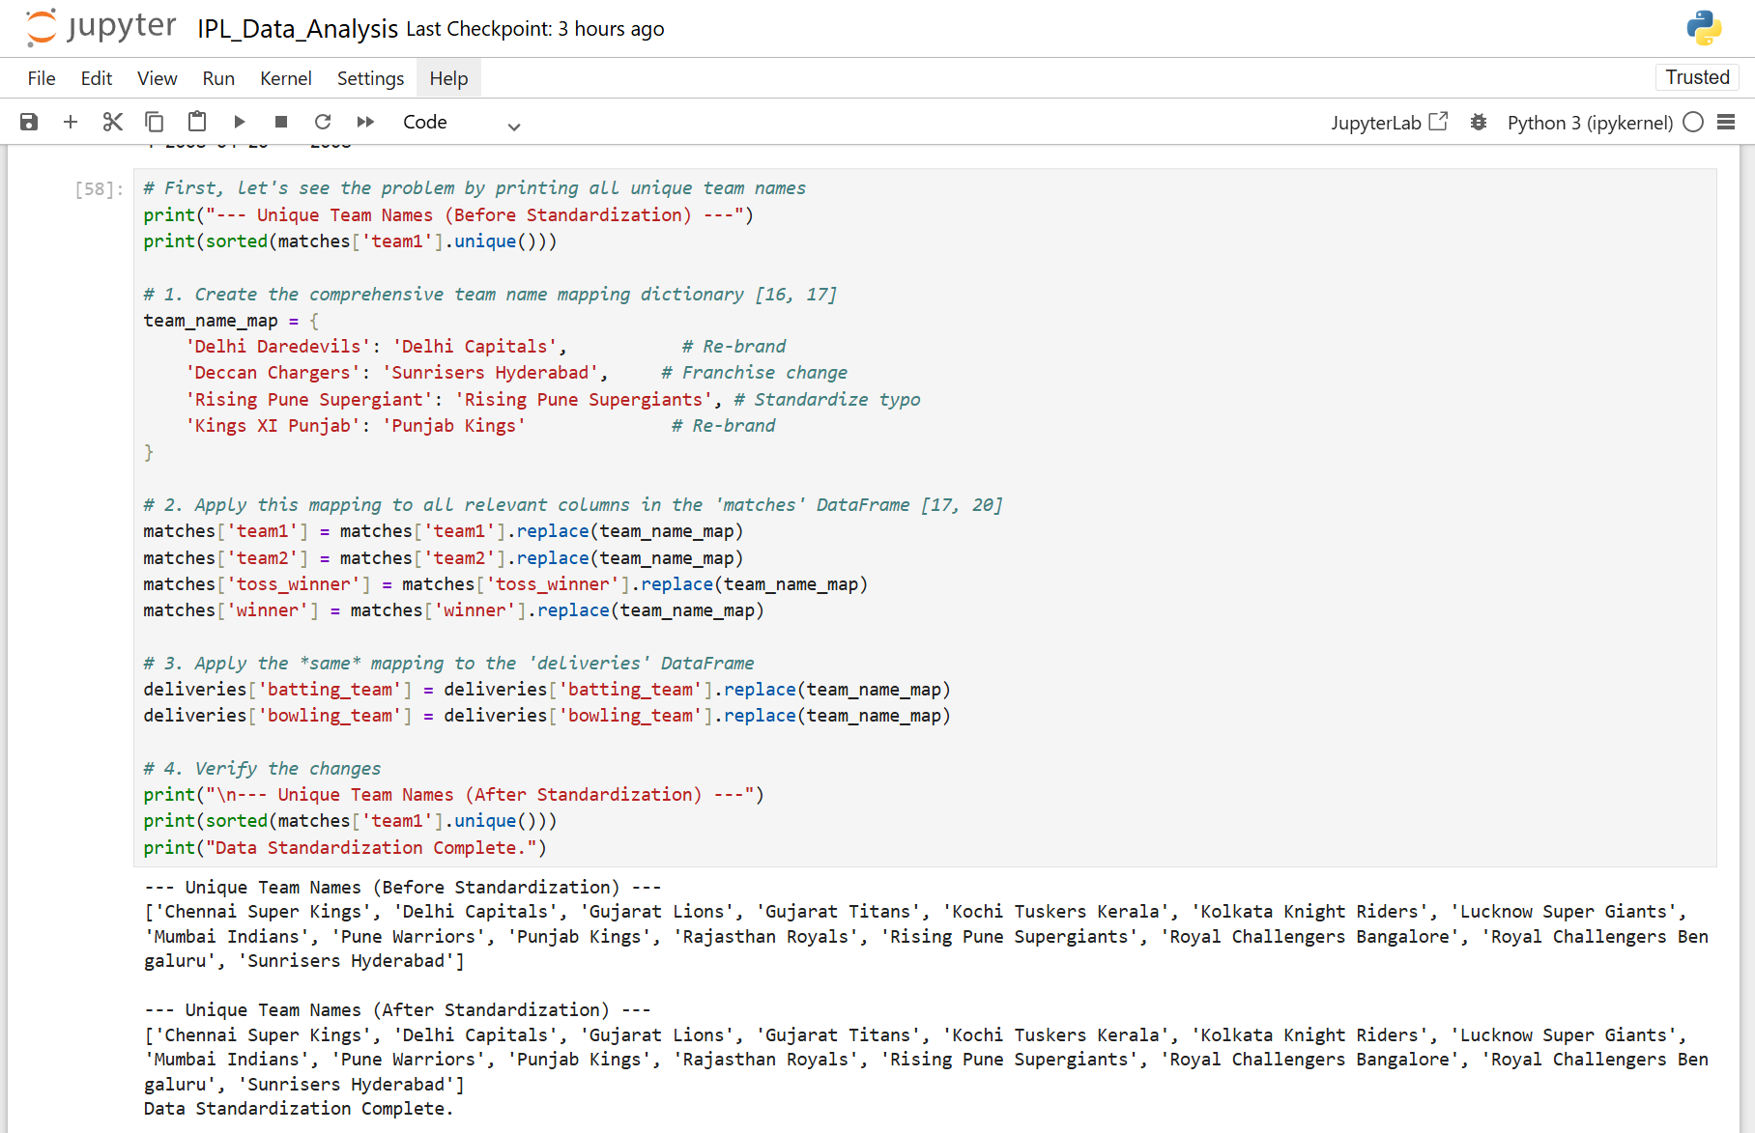Open the Python 3 (ipykernel) kernel selector
The width and height of the screenshot is (1755, 1133).
1590,122
